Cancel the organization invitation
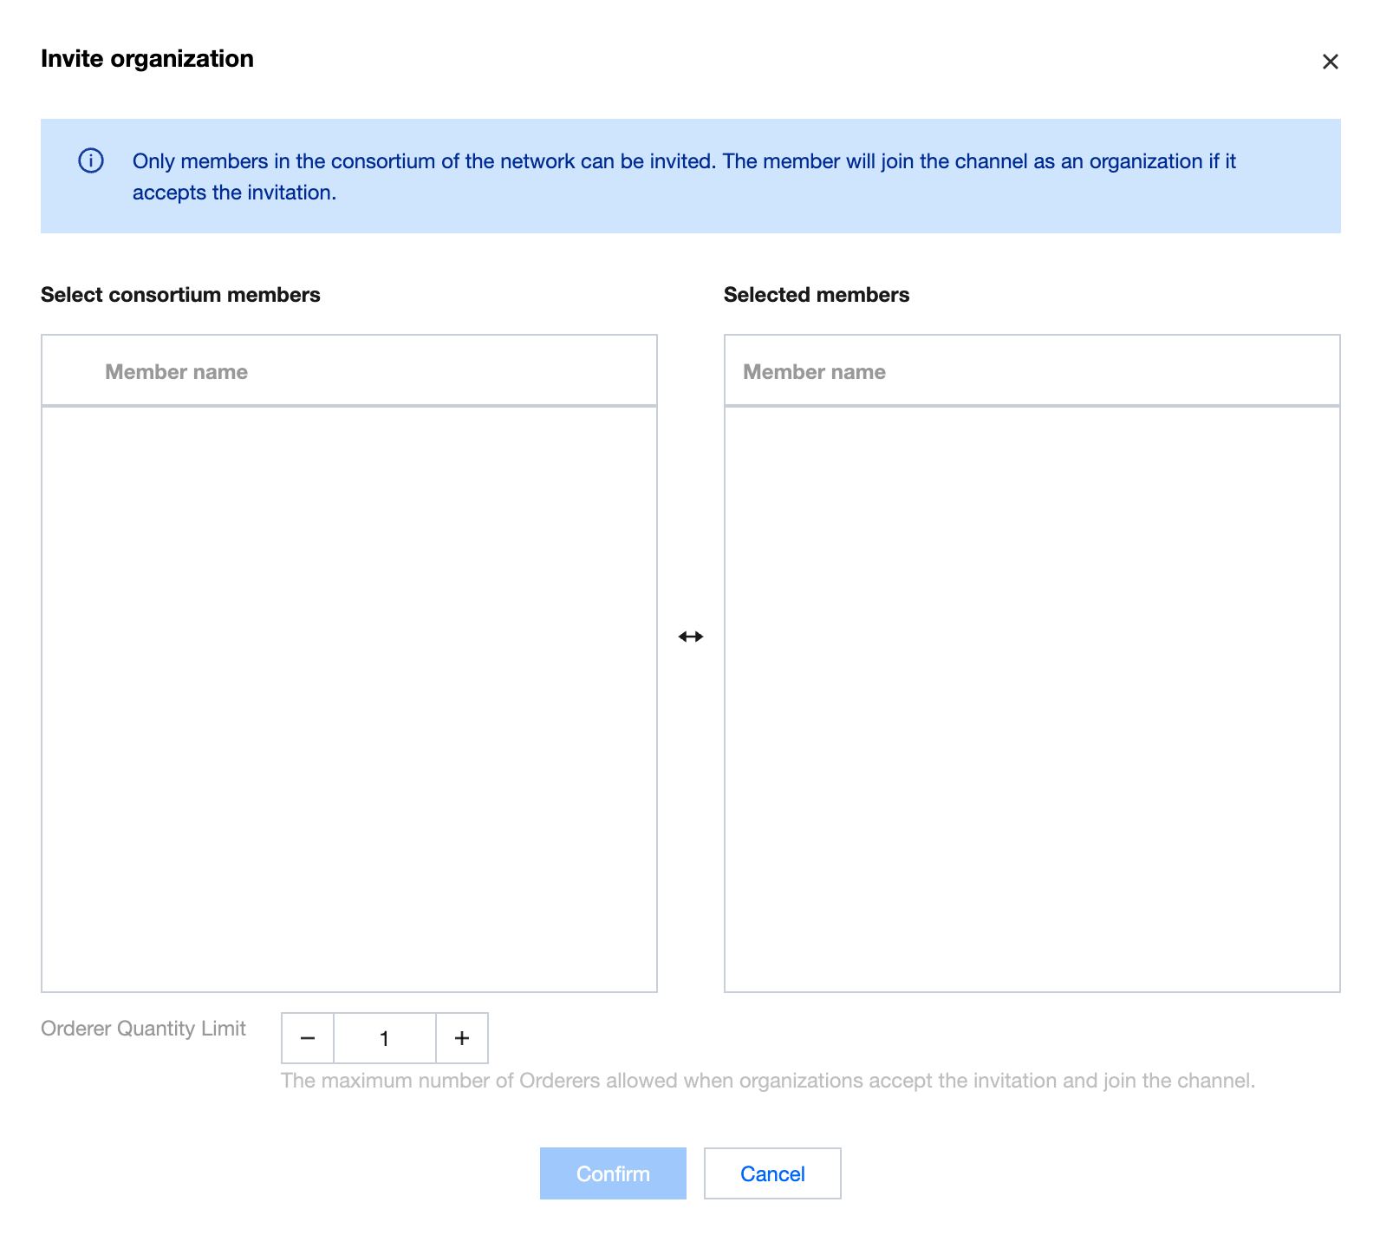 pos(771,1173)
